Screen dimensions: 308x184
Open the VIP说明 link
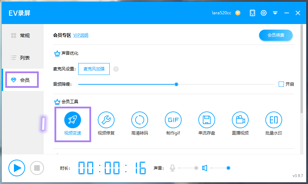81,35
